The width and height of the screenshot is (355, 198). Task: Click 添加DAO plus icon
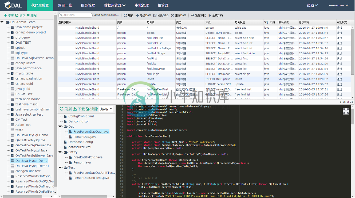point(137,16)
